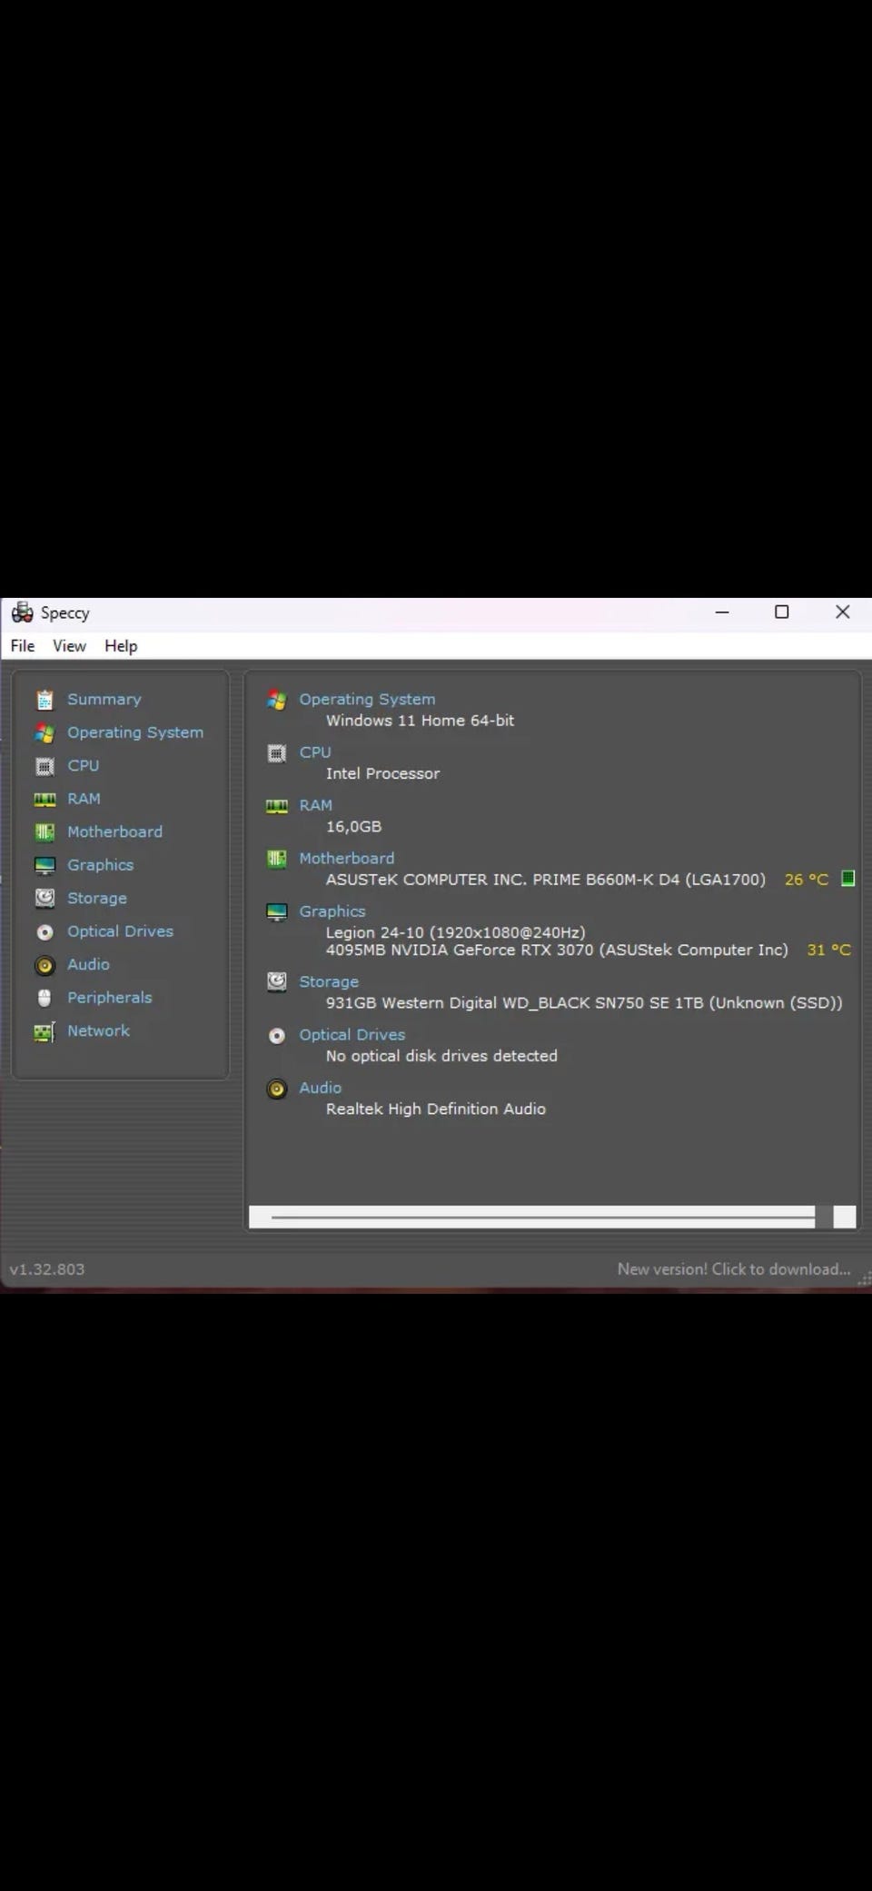This screenshot has height=1891, width=872.
Task: Click the Optical Drives disc icon in summary pane
Action: coord(277,1036)
